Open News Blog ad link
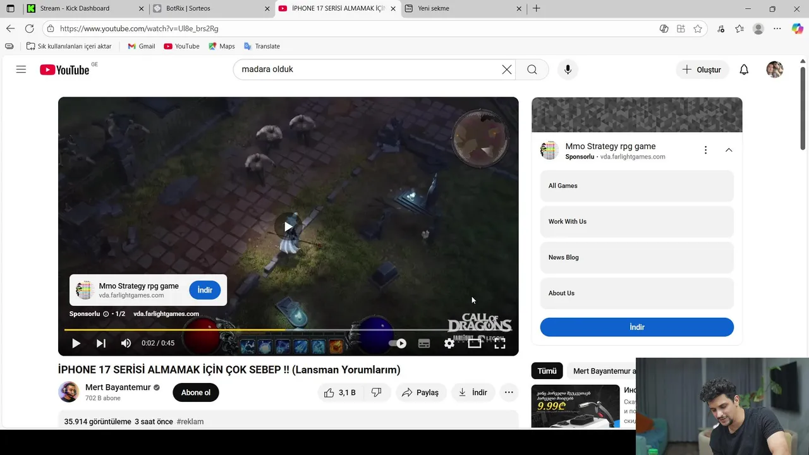This screenshot has width=809, height=455. (636, 257)
